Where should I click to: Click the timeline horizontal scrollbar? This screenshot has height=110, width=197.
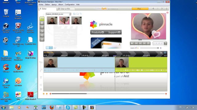coord(69,94)
